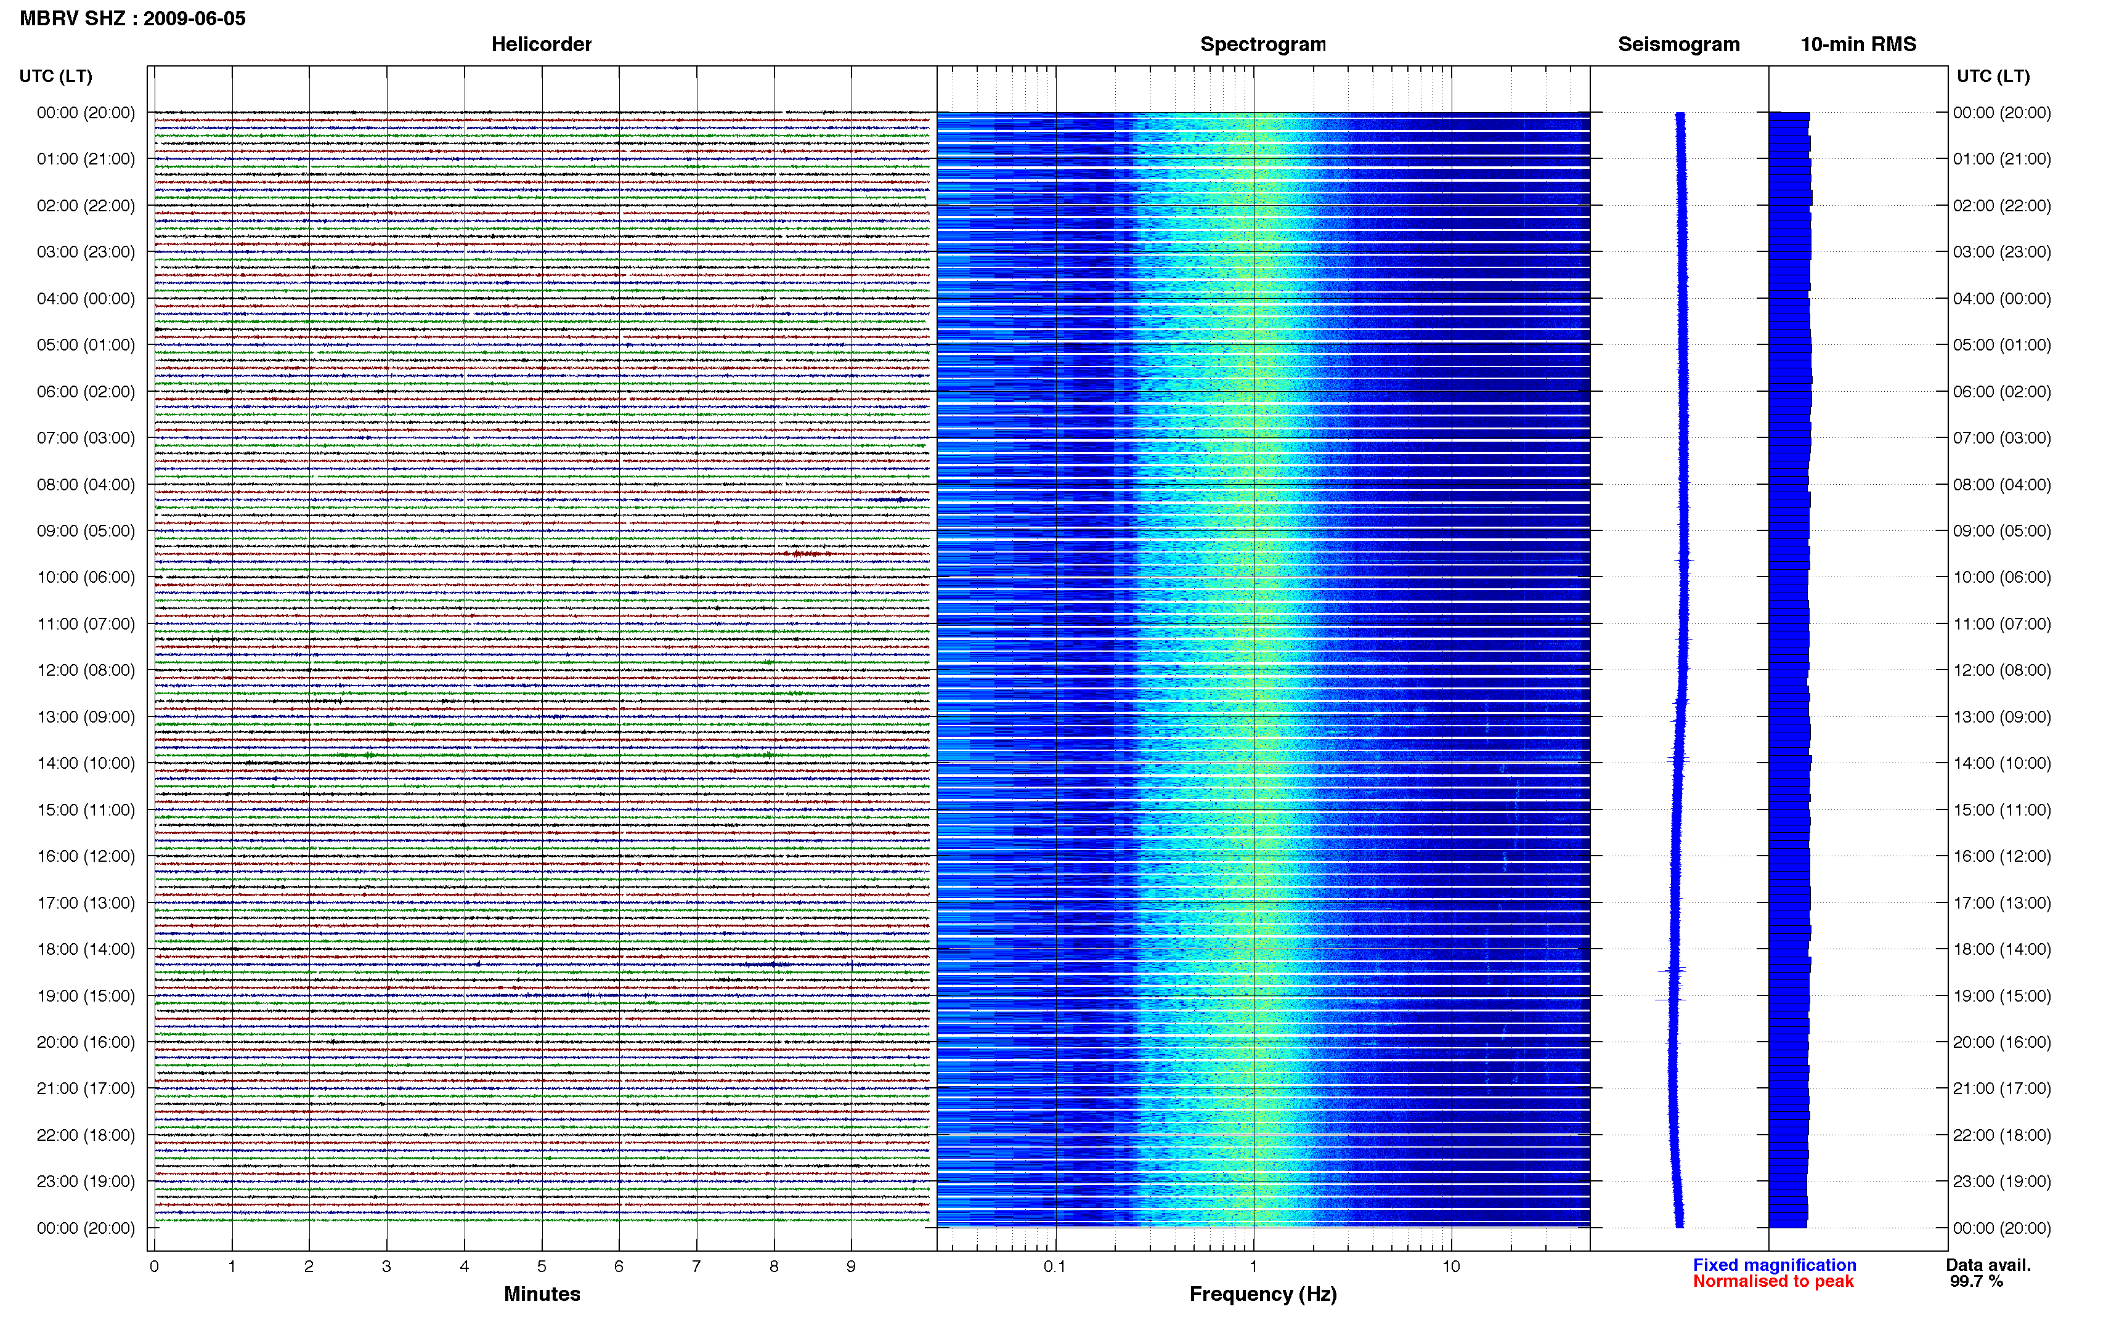
Task: Click the blue helicorder burst after 08:00
Action: (x=895, y=499)
